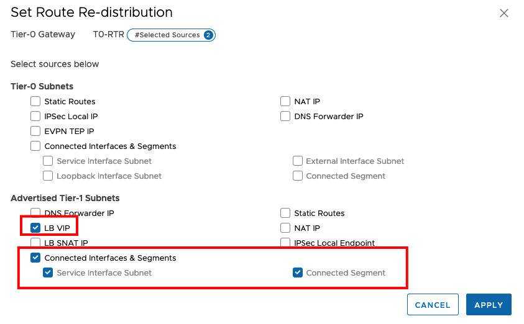The height and width of the screenshot is (324, 524).
Task: Check Tier-0 Connected Segment box
Action: [297, 176]
